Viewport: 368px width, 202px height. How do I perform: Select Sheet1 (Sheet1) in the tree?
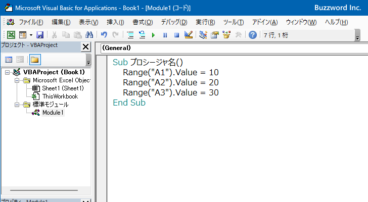tap(63, 88)
